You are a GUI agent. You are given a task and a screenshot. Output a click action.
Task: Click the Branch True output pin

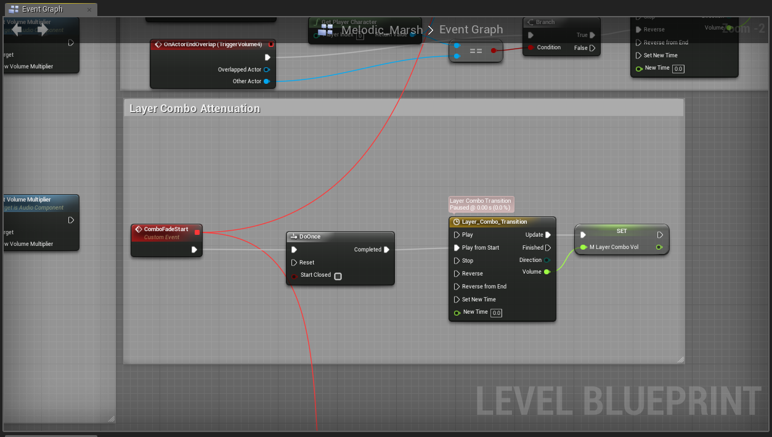(x=593, y=35)
